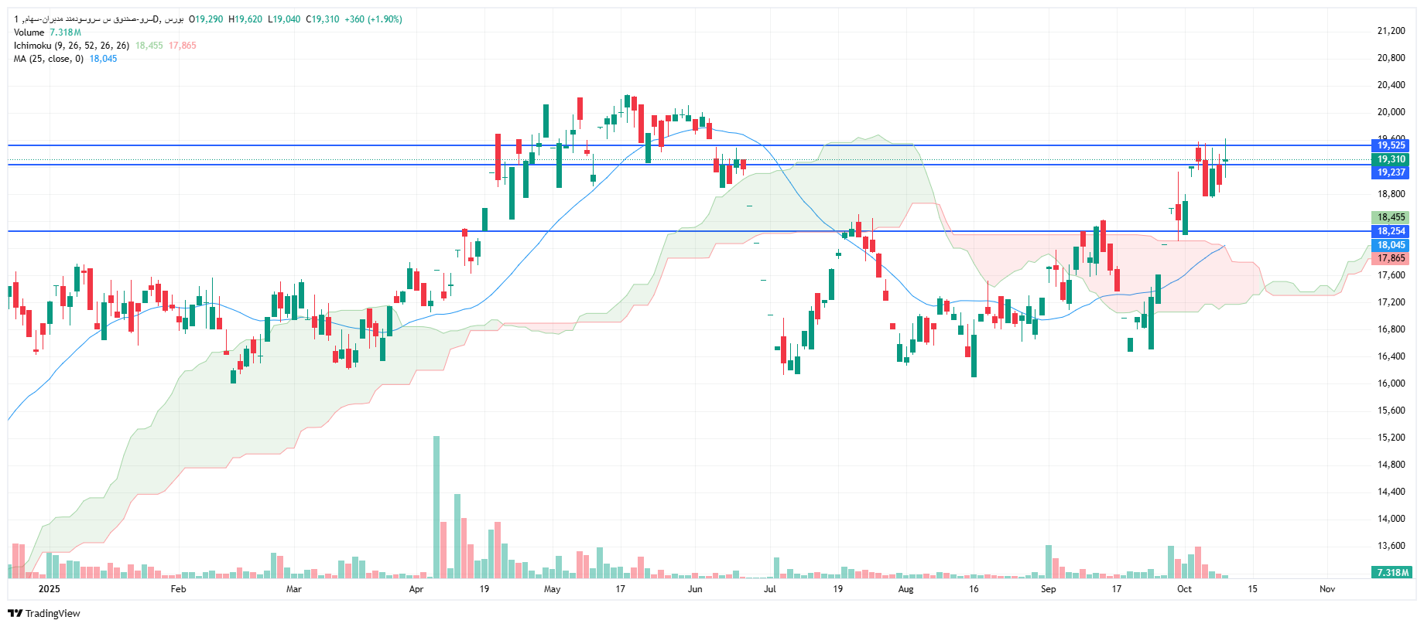Click the tallest volume bar in April

pyautogui.click(x=436, y=506)
